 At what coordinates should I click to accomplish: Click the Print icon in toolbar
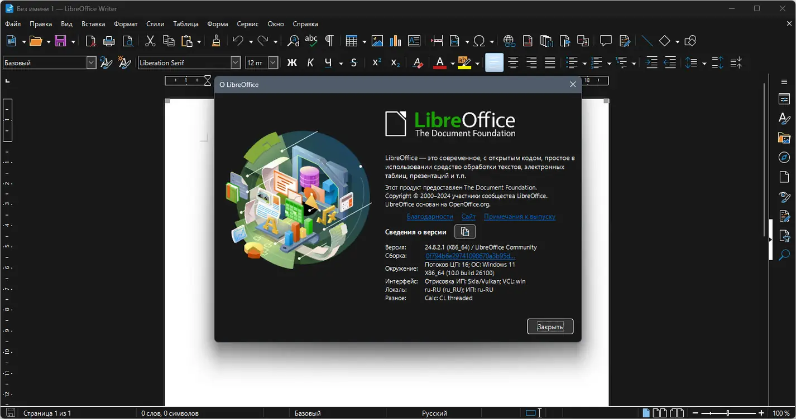pyautogui.click(x=109, y=41)
